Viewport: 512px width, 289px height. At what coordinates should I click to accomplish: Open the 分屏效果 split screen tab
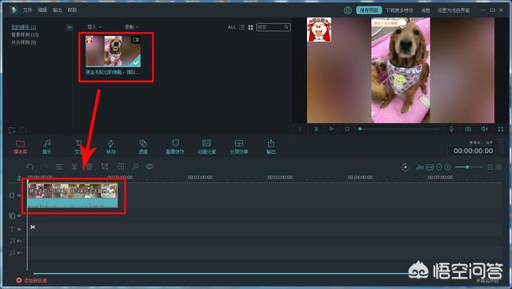click(x=239, y=147)
